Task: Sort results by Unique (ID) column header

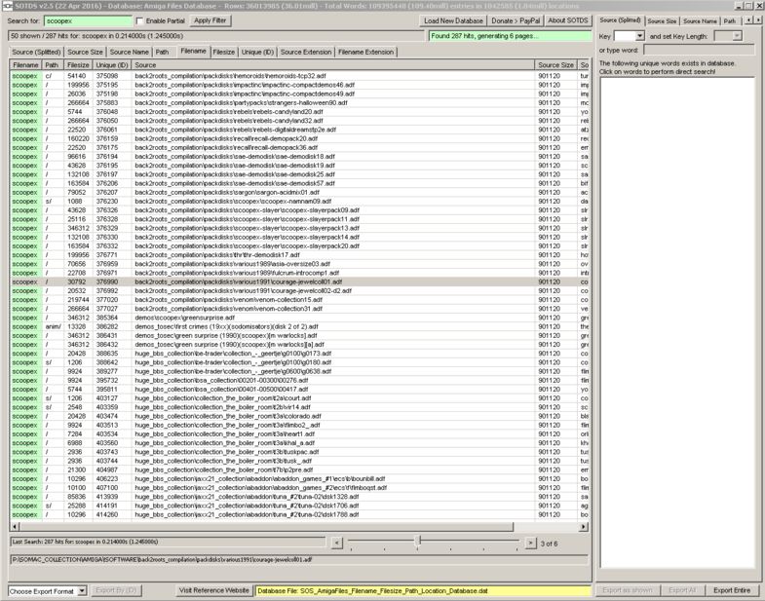Action: pos(112,65)
